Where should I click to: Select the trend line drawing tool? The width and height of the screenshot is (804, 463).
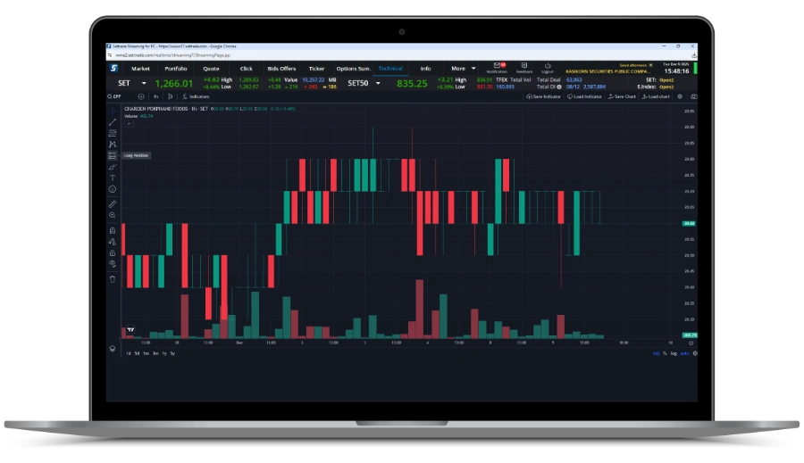(113, 121)
